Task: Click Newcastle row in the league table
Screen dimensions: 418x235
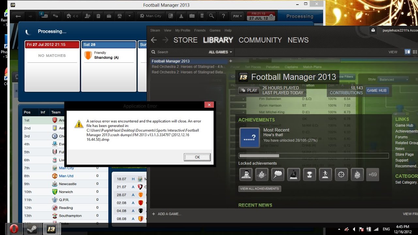Action: pos(65,184)
